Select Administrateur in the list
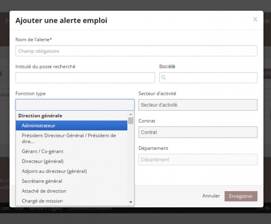The height and width of the screenshot is (224, 271). 72,126
